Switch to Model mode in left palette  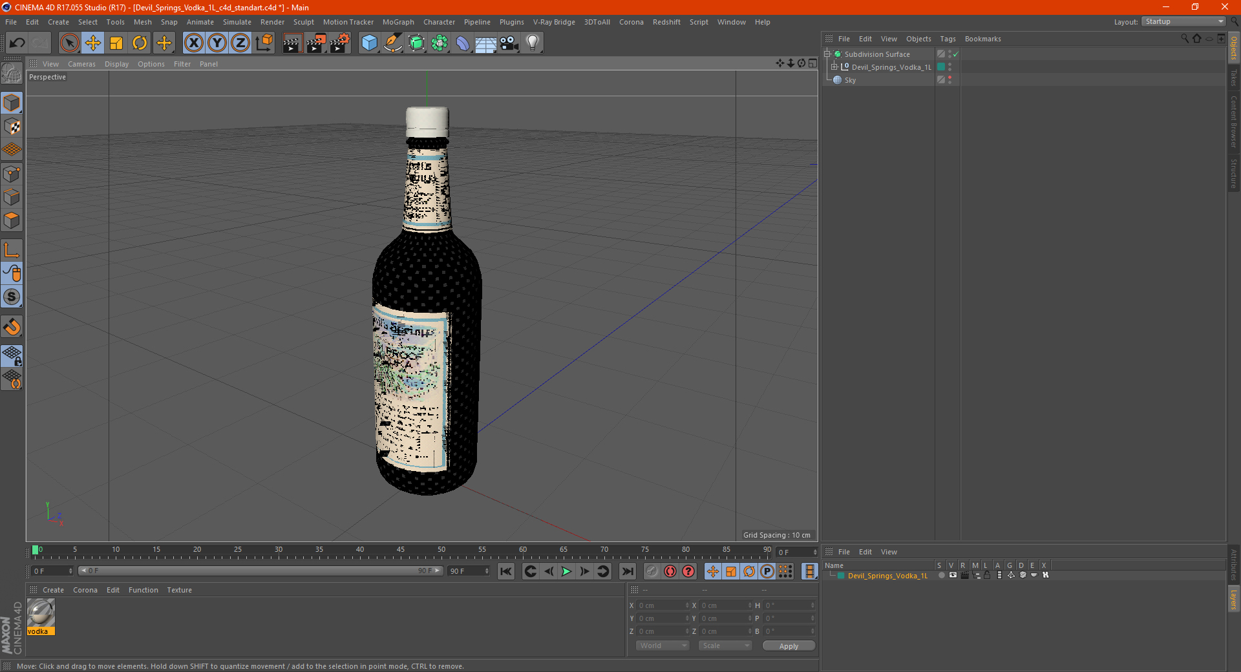point(12,103)
